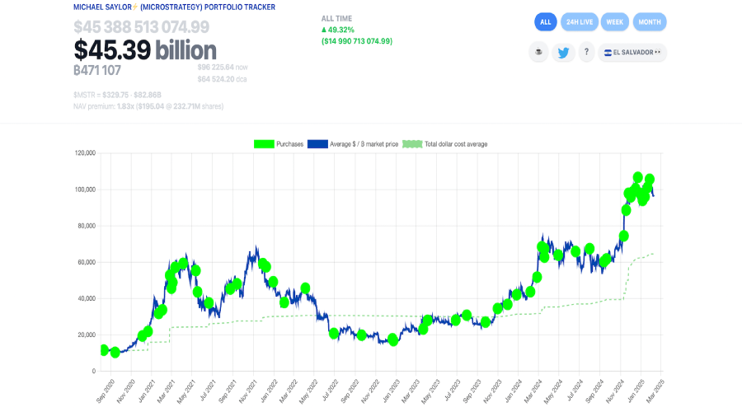Click the 49.32% gain percentage
This screenshot has height=412, width=742.
tap(338, 30)
